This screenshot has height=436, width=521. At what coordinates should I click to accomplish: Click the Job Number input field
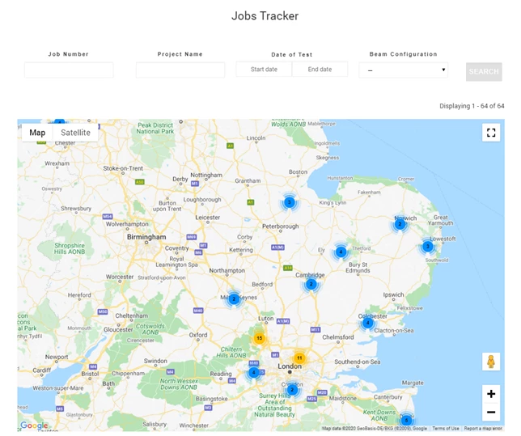pos(69,70)
